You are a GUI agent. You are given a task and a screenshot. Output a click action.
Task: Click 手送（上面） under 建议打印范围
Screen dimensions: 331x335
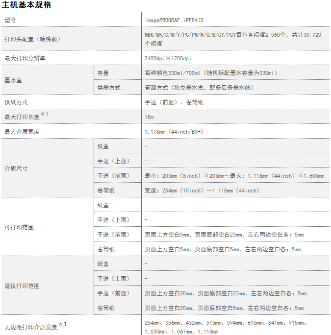click(113, 279)
